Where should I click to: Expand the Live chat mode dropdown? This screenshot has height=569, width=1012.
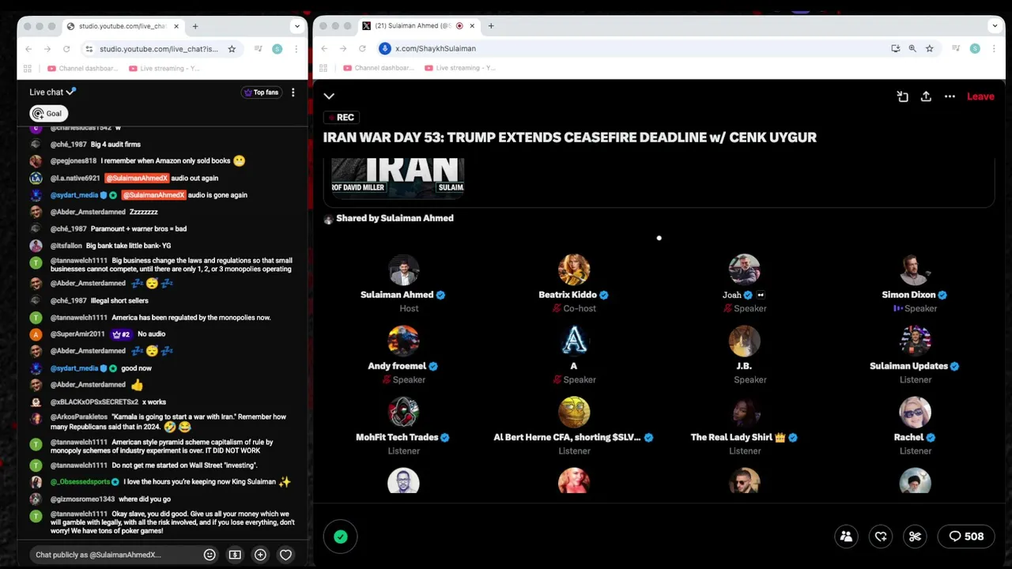point(53,92)
